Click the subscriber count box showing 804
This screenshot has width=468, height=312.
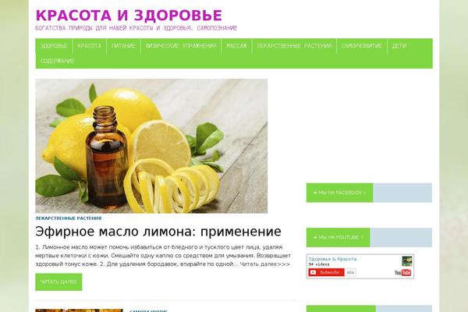point(350,272)
